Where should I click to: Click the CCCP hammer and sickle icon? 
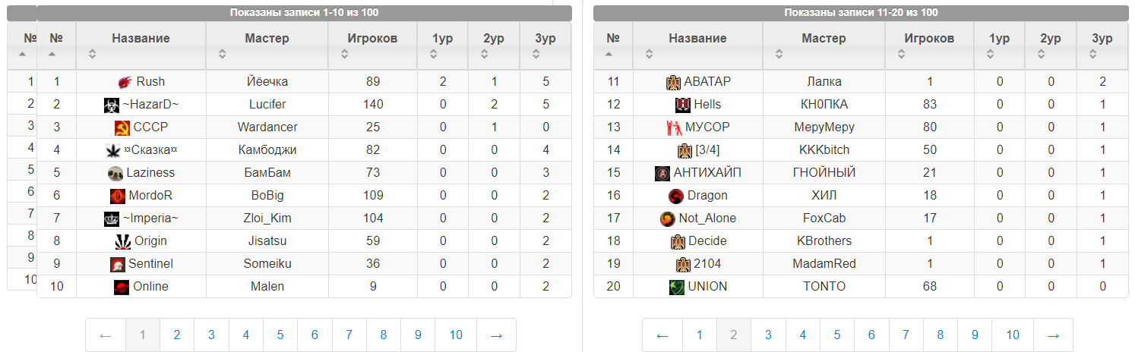122,127
